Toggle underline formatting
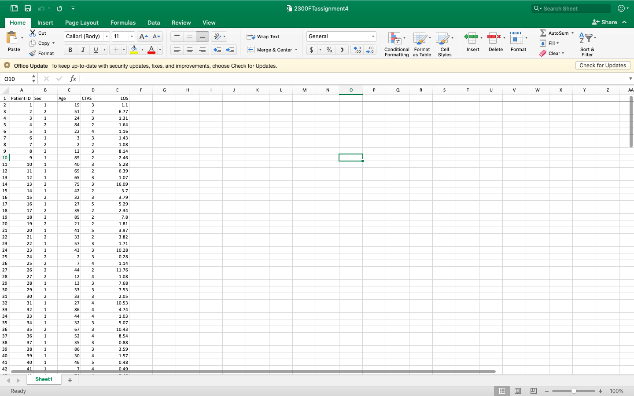Image resolution: width=634 pixels, height=396 pixels. 96,50
